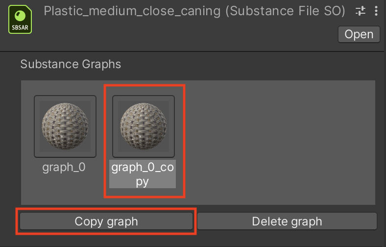Select the graph_0 thumbnail
The width and height of the screenshot is (386, 247).
tap(65, 126)
